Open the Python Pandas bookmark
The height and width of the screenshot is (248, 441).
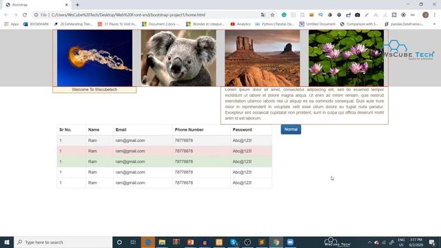coord(274,24)
